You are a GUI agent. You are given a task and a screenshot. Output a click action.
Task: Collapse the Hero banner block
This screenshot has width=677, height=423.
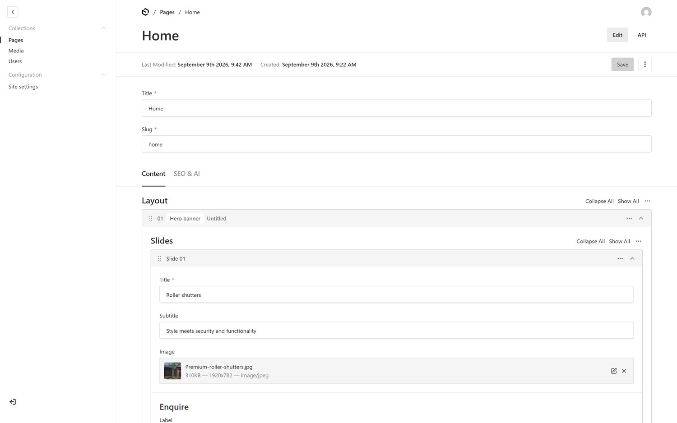point(641,218)
